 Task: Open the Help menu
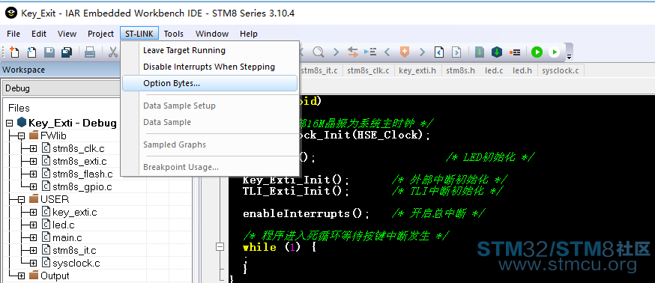click(x=249, y=34)
